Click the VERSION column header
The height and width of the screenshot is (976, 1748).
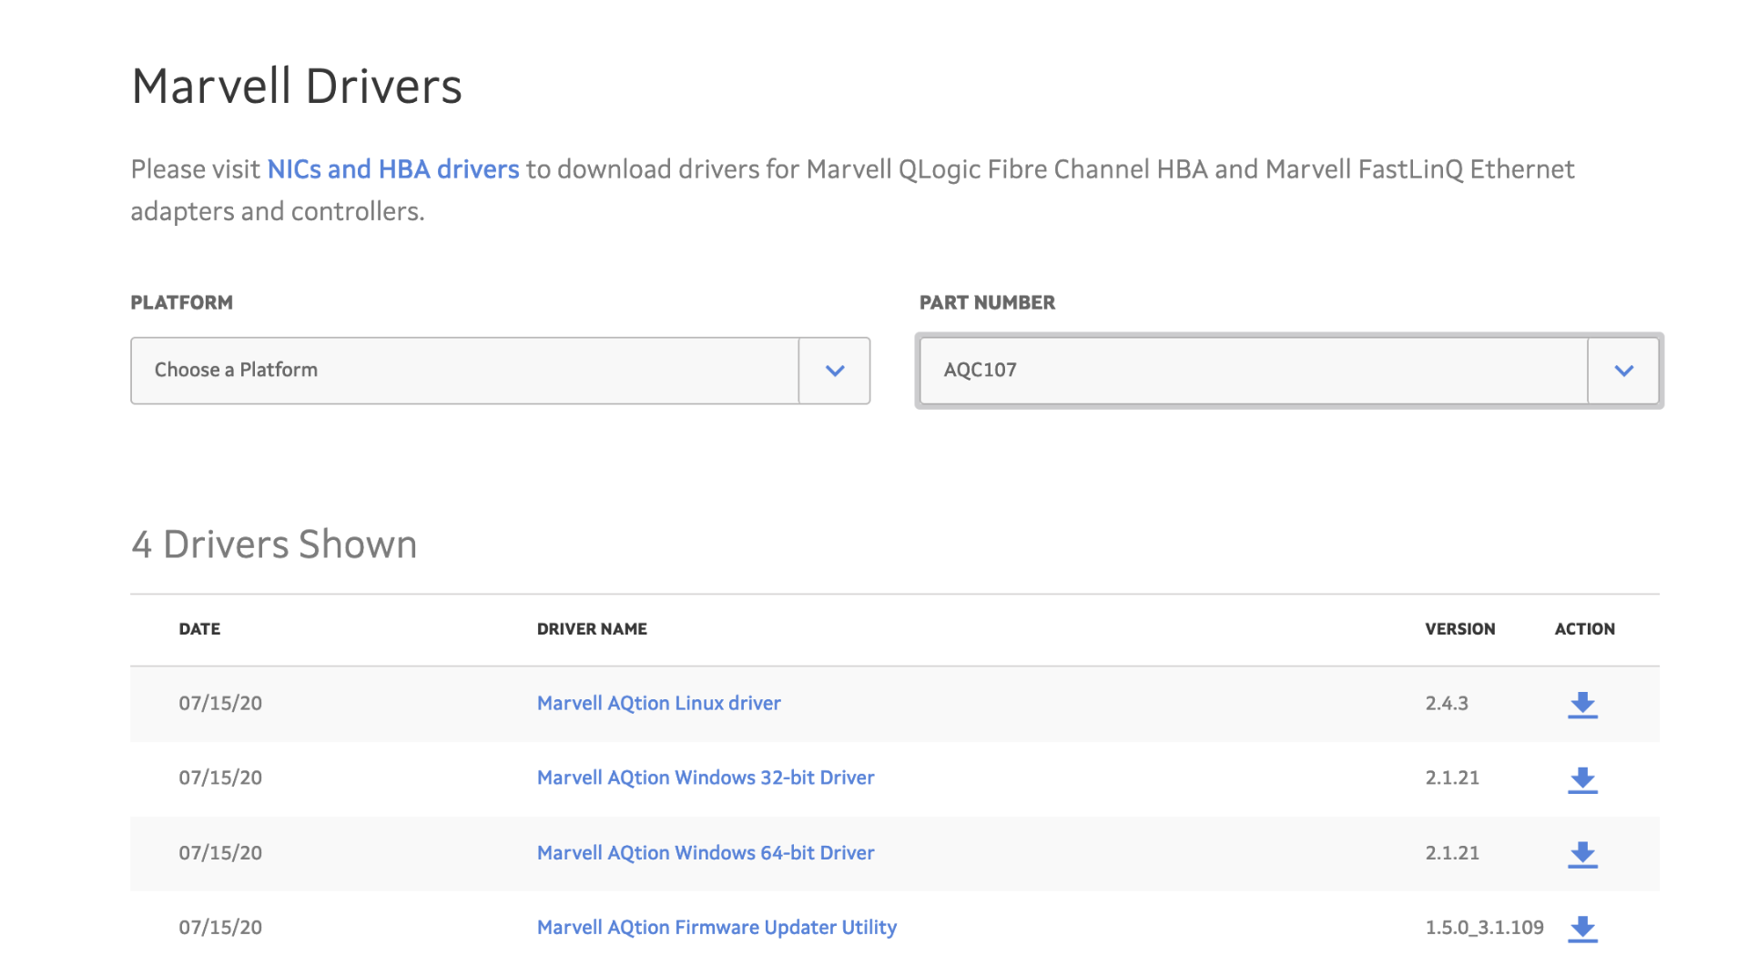coord(1460,629)
